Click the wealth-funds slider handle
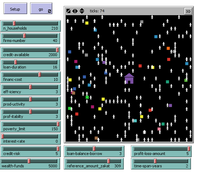Screen dimensions: 197x173 click(x=29, y=161)
